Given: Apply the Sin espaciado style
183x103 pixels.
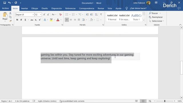Looking at the screenshot, I should [124, 17].
